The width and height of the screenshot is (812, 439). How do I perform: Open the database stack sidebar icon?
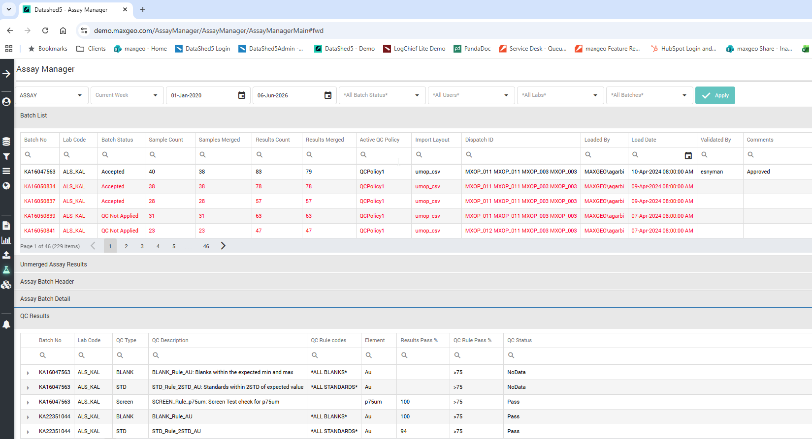pyautogui.click(x=6, y=142)
